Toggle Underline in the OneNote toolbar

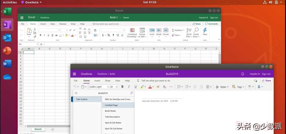136,87
